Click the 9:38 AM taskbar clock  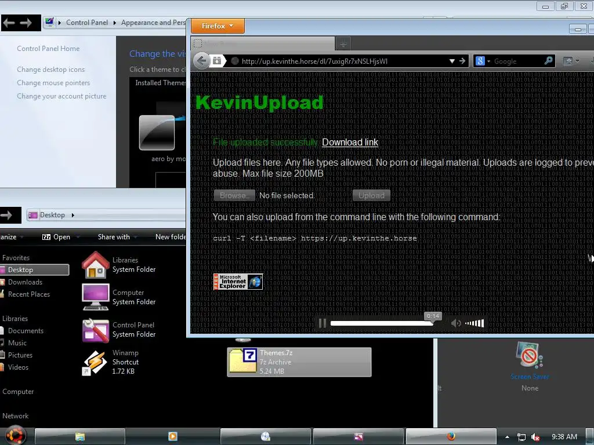(564, 437)
